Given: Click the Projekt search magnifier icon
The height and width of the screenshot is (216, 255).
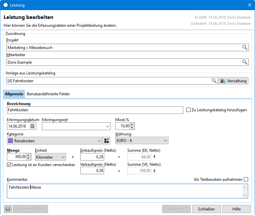Looking at the screenshot, I should pyautogui.click(x=245, y=48).
